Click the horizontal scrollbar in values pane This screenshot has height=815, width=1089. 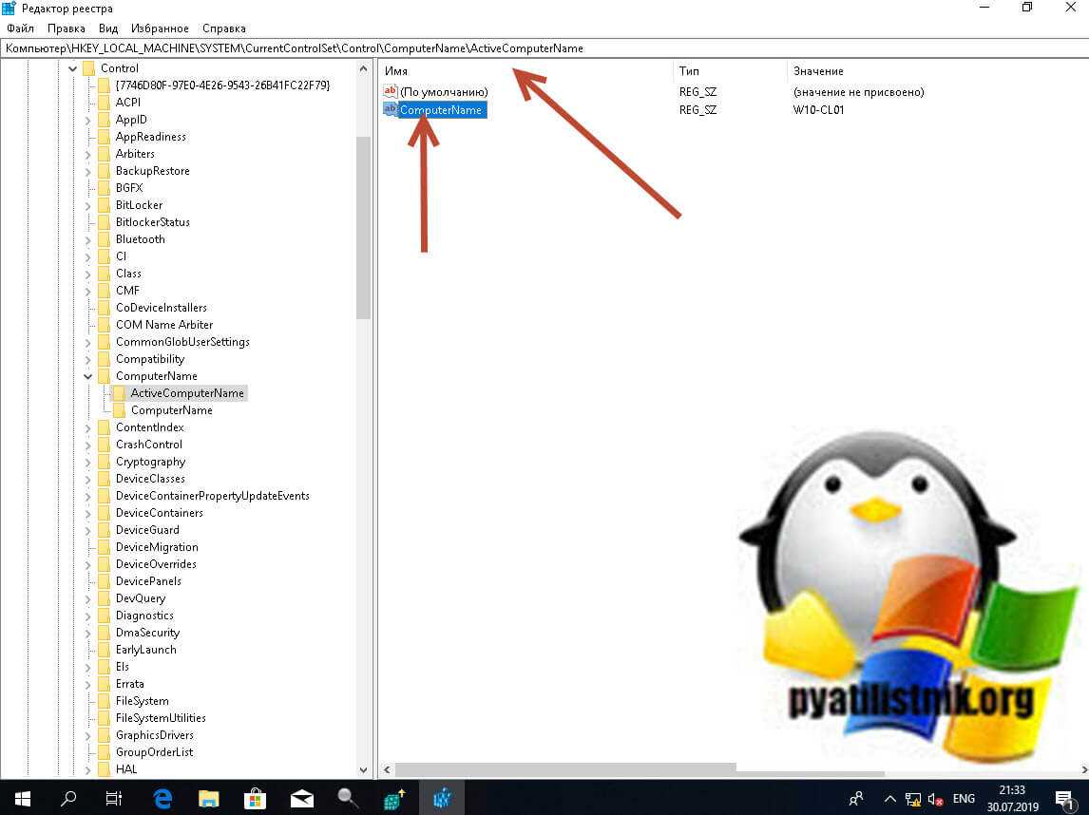click(x=565, y=768)
